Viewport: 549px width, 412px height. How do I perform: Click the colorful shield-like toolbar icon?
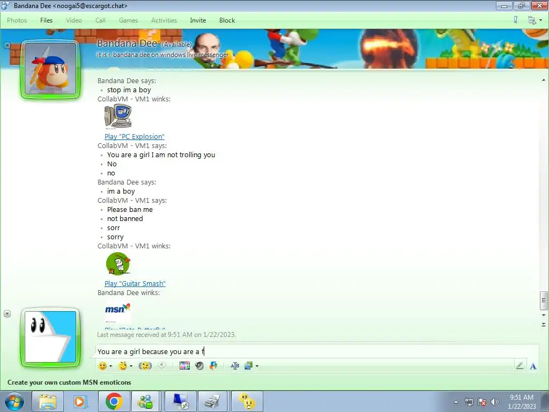(213, 366)
